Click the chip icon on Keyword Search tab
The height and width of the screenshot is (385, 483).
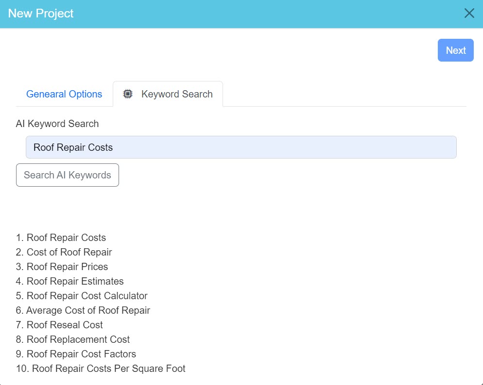tap(128, 94)
